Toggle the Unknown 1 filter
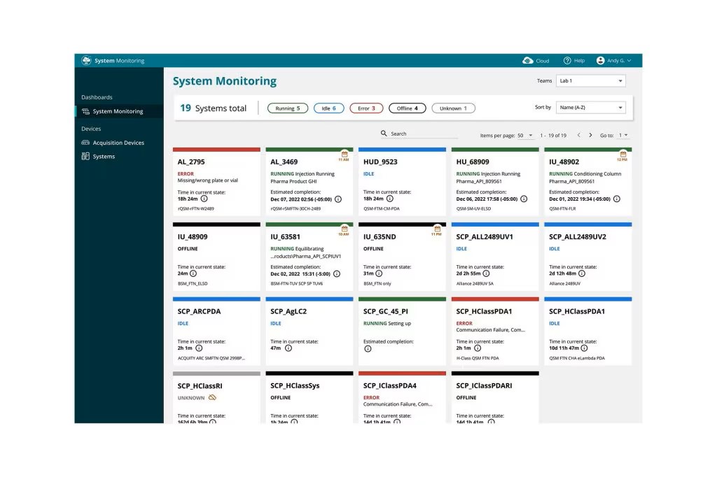Viewport: 717px width, 477px height. click(453, 108)
